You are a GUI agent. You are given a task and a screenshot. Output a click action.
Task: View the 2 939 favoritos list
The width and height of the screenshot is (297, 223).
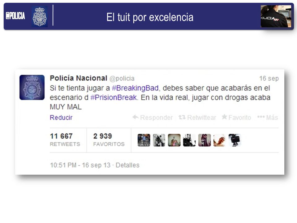coord(109,140)
